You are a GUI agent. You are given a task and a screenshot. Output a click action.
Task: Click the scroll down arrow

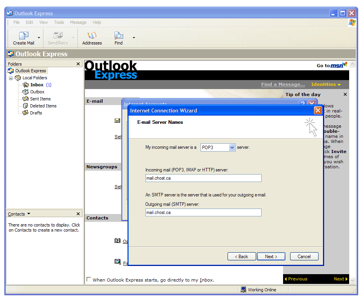pos(352,280)
